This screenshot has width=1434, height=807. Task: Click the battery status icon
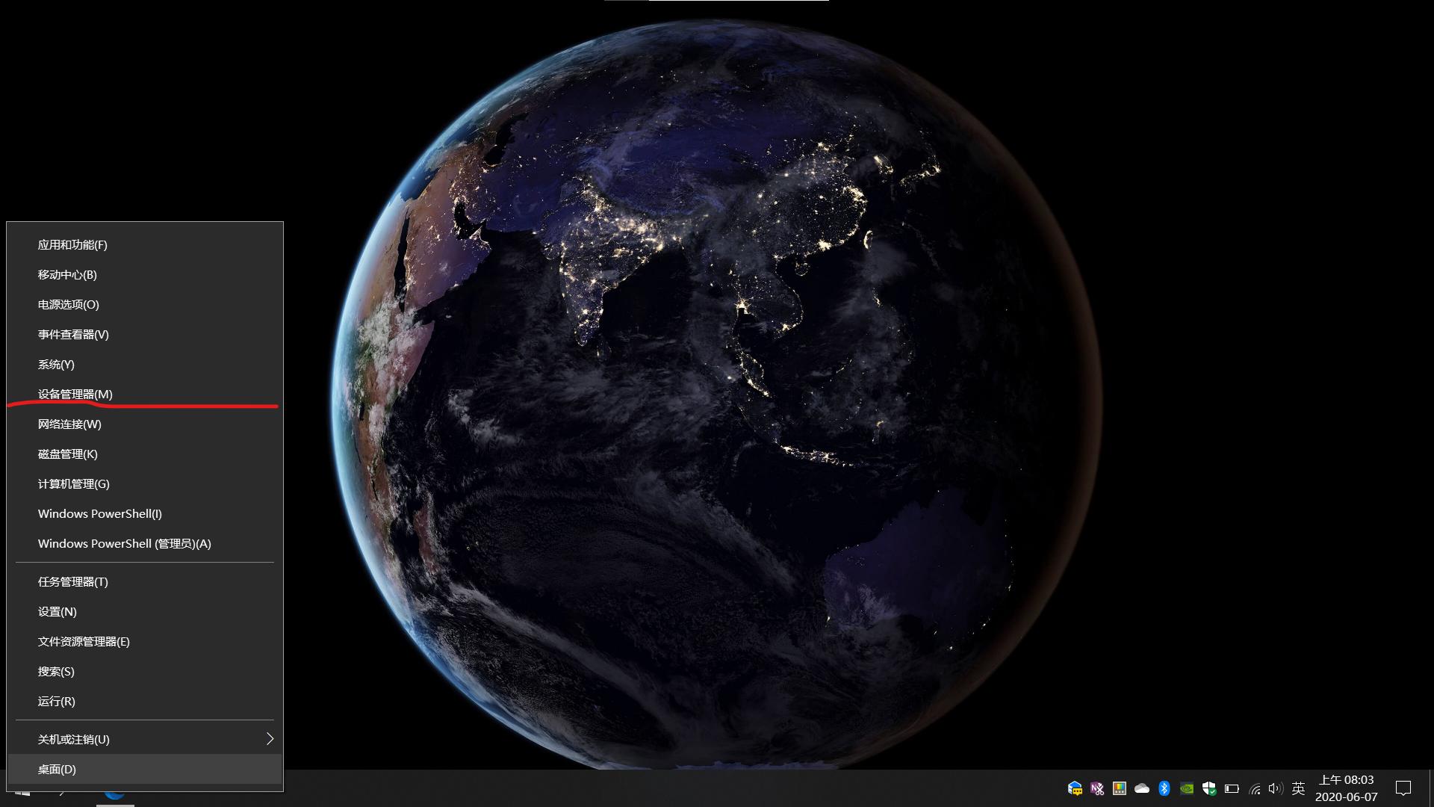point(1232,788)
